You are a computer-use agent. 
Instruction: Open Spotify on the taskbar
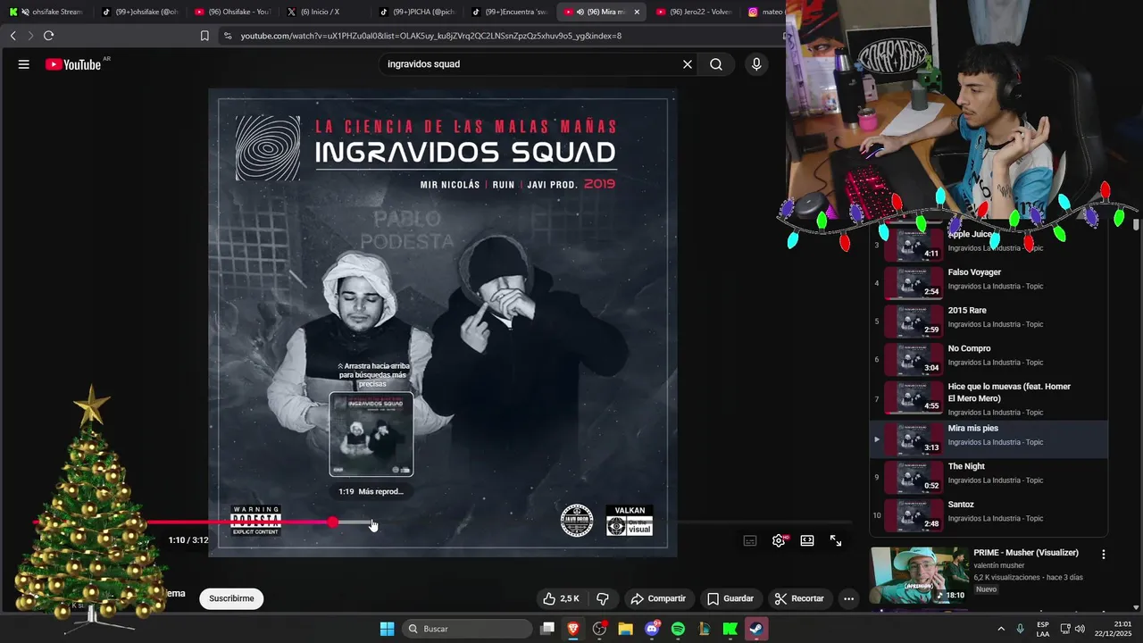678,629
